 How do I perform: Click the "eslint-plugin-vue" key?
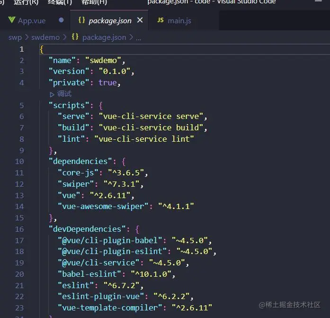point(101,297)
